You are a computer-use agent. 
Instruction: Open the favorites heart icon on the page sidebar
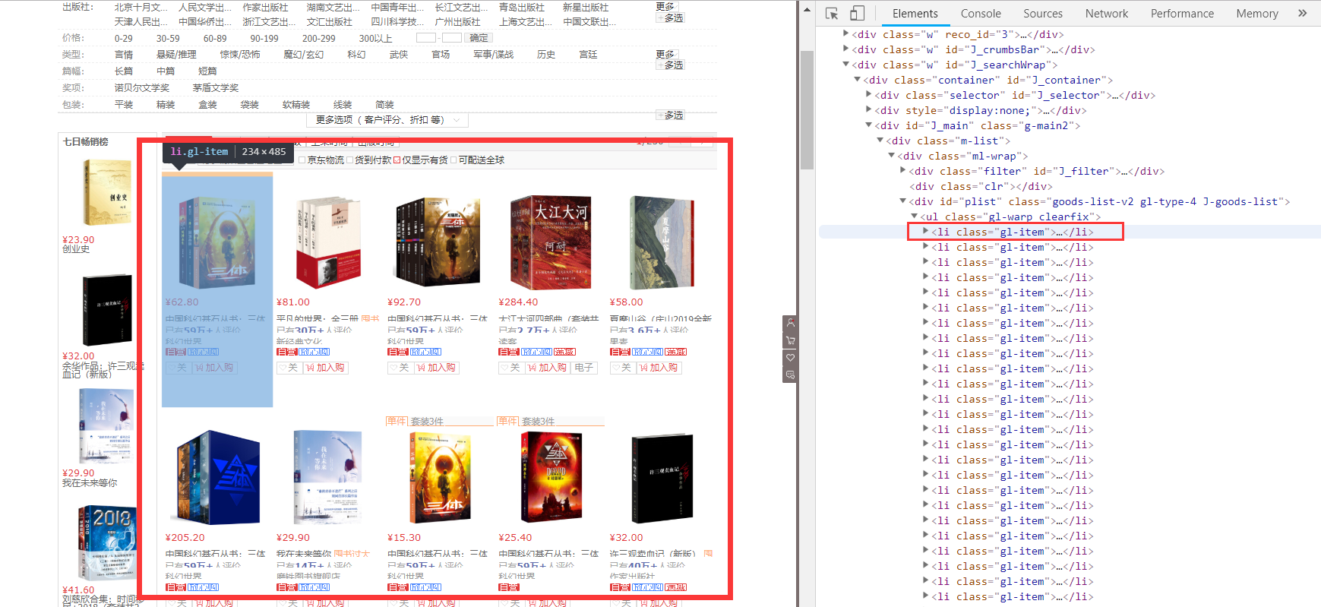(790, 358)
